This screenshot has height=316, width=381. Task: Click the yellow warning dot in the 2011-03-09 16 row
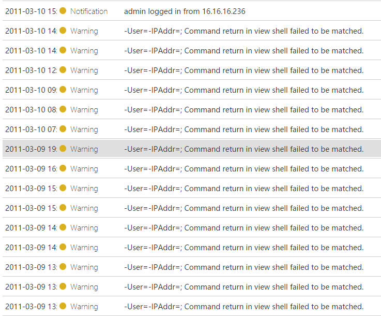click(63, 168)
